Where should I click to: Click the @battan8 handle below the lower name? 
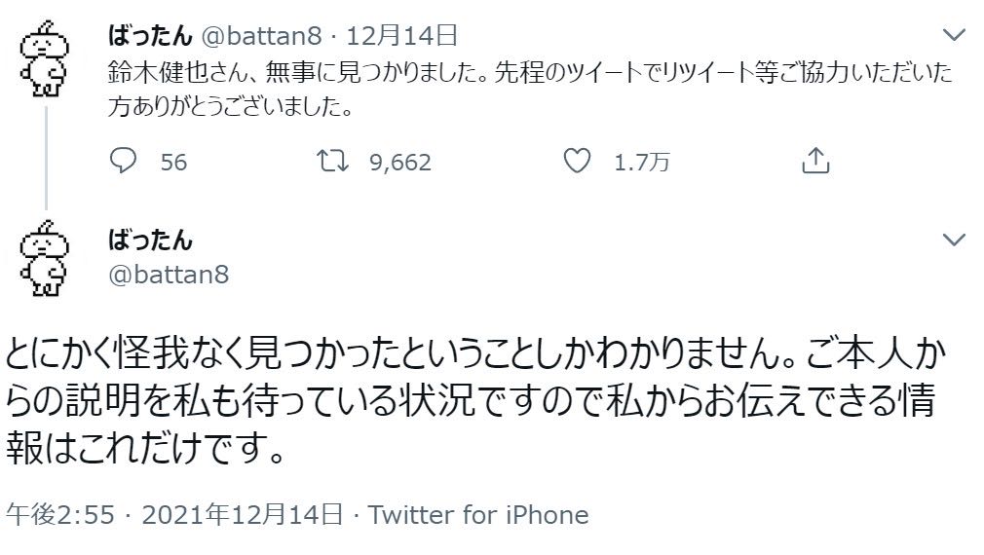coord(168,275)
